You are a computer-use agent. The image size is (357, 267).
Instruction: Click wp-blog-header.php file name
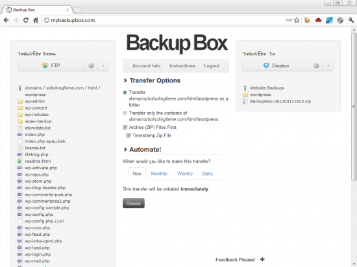click(45, 188)
